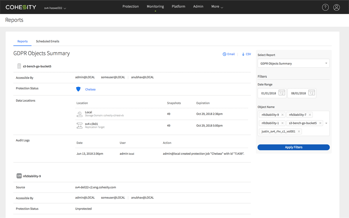The width and height of the screenshot is (349, 218).
Task: Click the Email clock icon
Action: click(224, 54)
